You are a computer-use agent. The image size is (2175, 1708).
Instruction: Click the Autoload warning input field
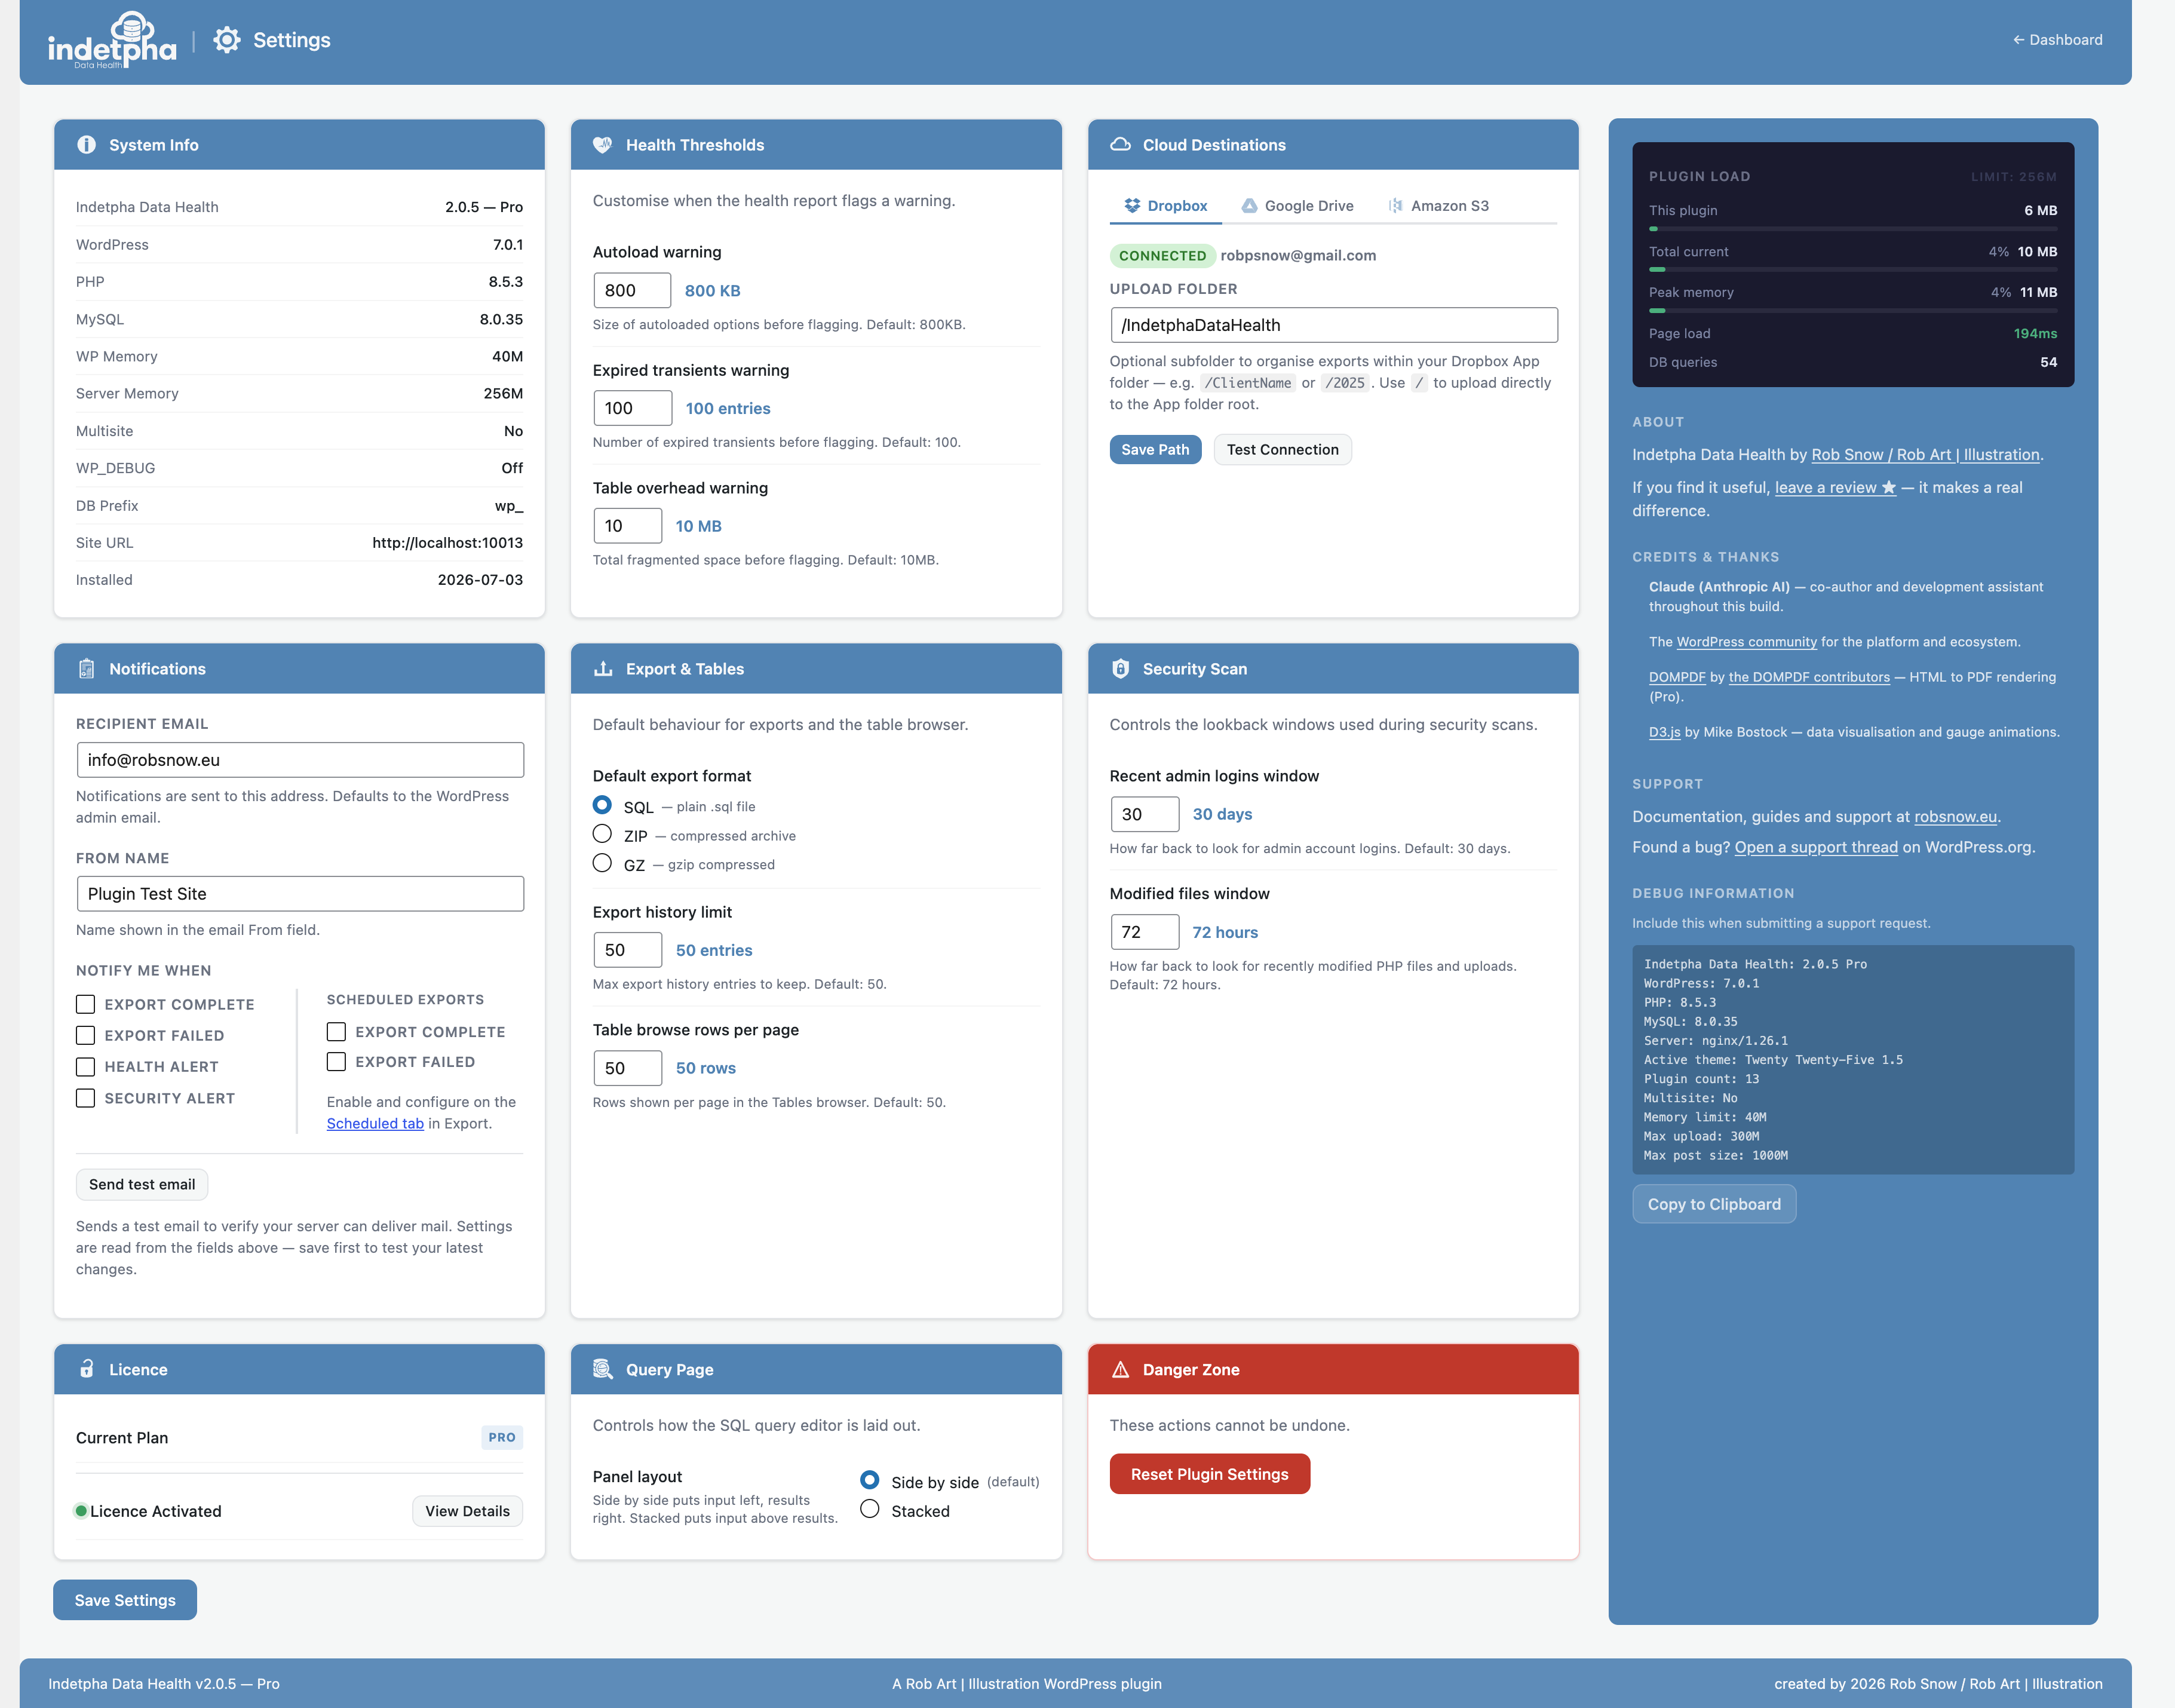pos(632,290)
